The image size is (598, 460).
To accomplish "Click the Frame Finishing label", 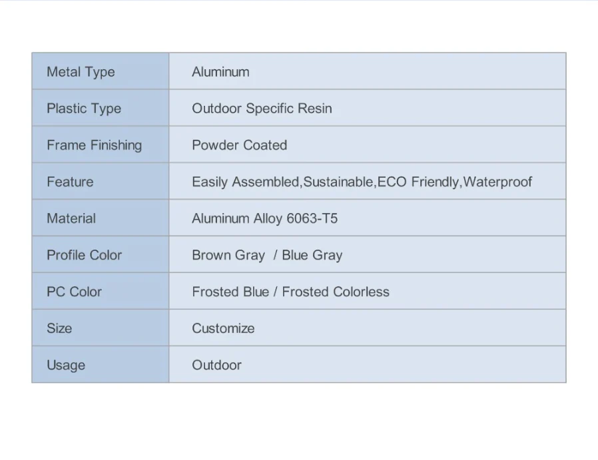I will click(x=94, y=145).
